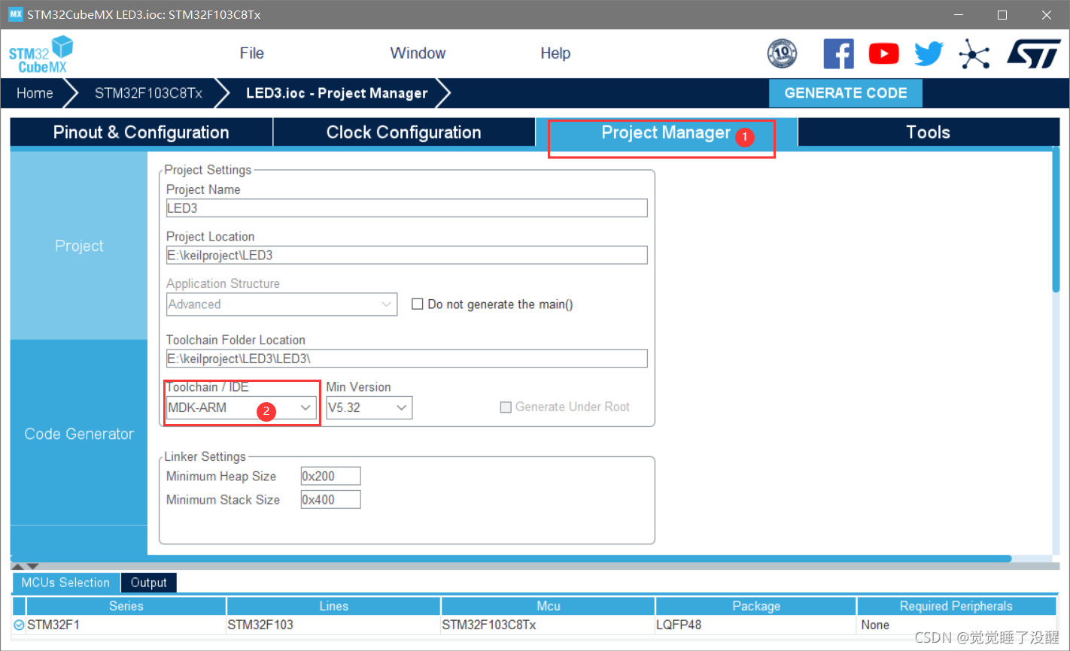Click LED3.ioc - Project Manager breadcrumb

336,93
